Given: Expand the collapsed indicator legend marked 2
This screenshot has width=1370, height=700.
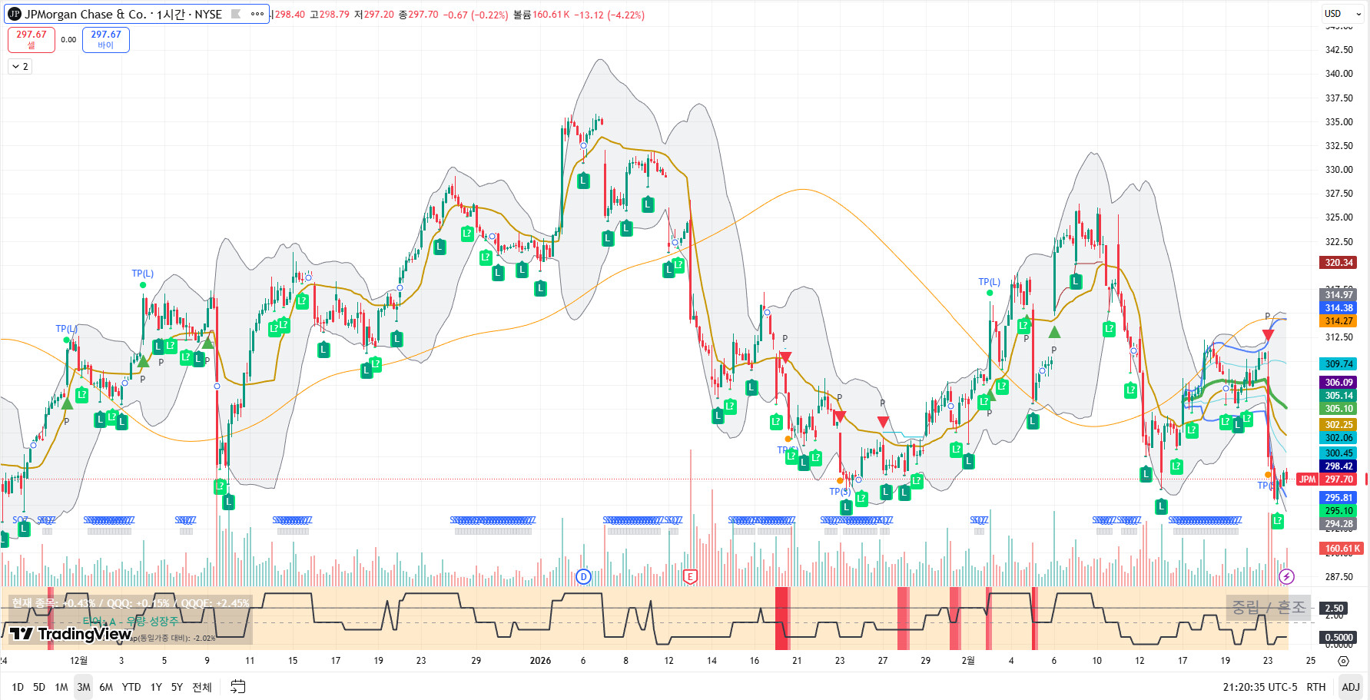Looking at the screenshot, I should click(20, 67).
